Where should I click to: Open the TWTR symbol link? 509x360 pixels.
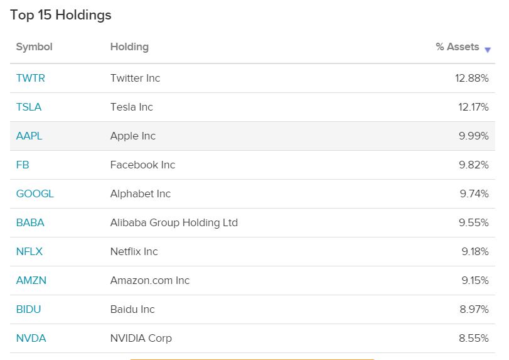pos(30,78)
